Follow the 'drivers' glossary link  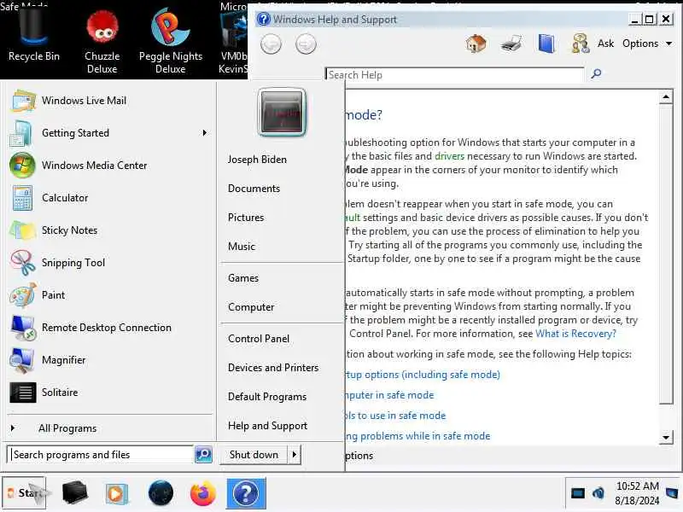449,156
